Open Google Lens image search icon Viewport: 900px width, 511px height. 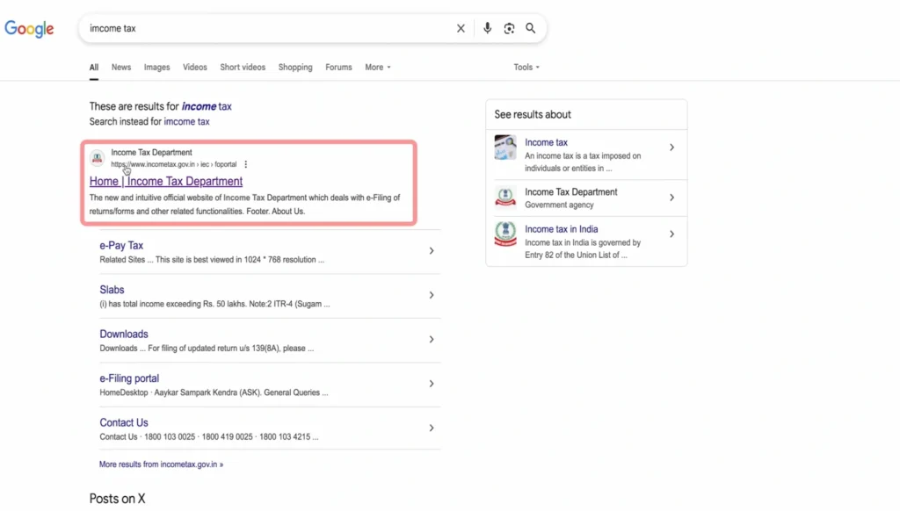pos(509,28)
